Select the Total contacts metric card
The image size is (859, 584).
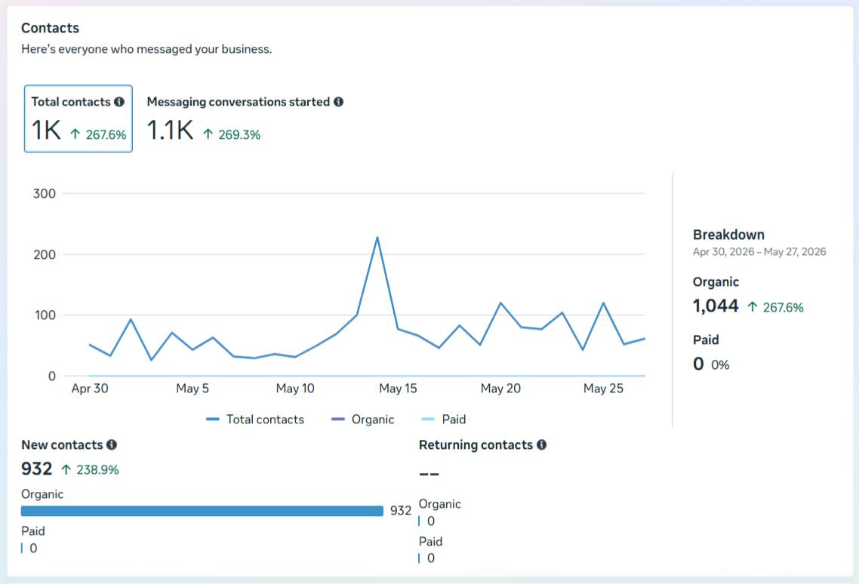(79, 118)
